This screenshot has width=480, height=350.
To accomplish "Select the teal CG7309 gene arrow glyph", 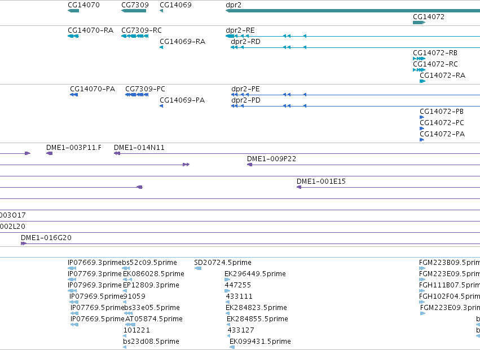I will point(134,11).
